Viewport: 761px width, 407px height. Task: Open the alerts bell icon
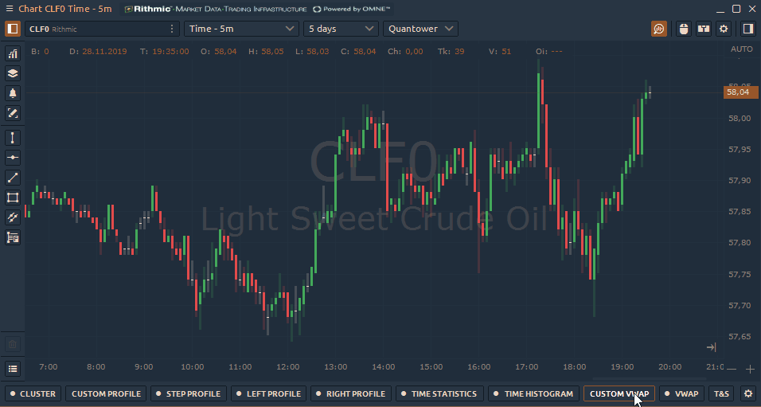(13, 93)
